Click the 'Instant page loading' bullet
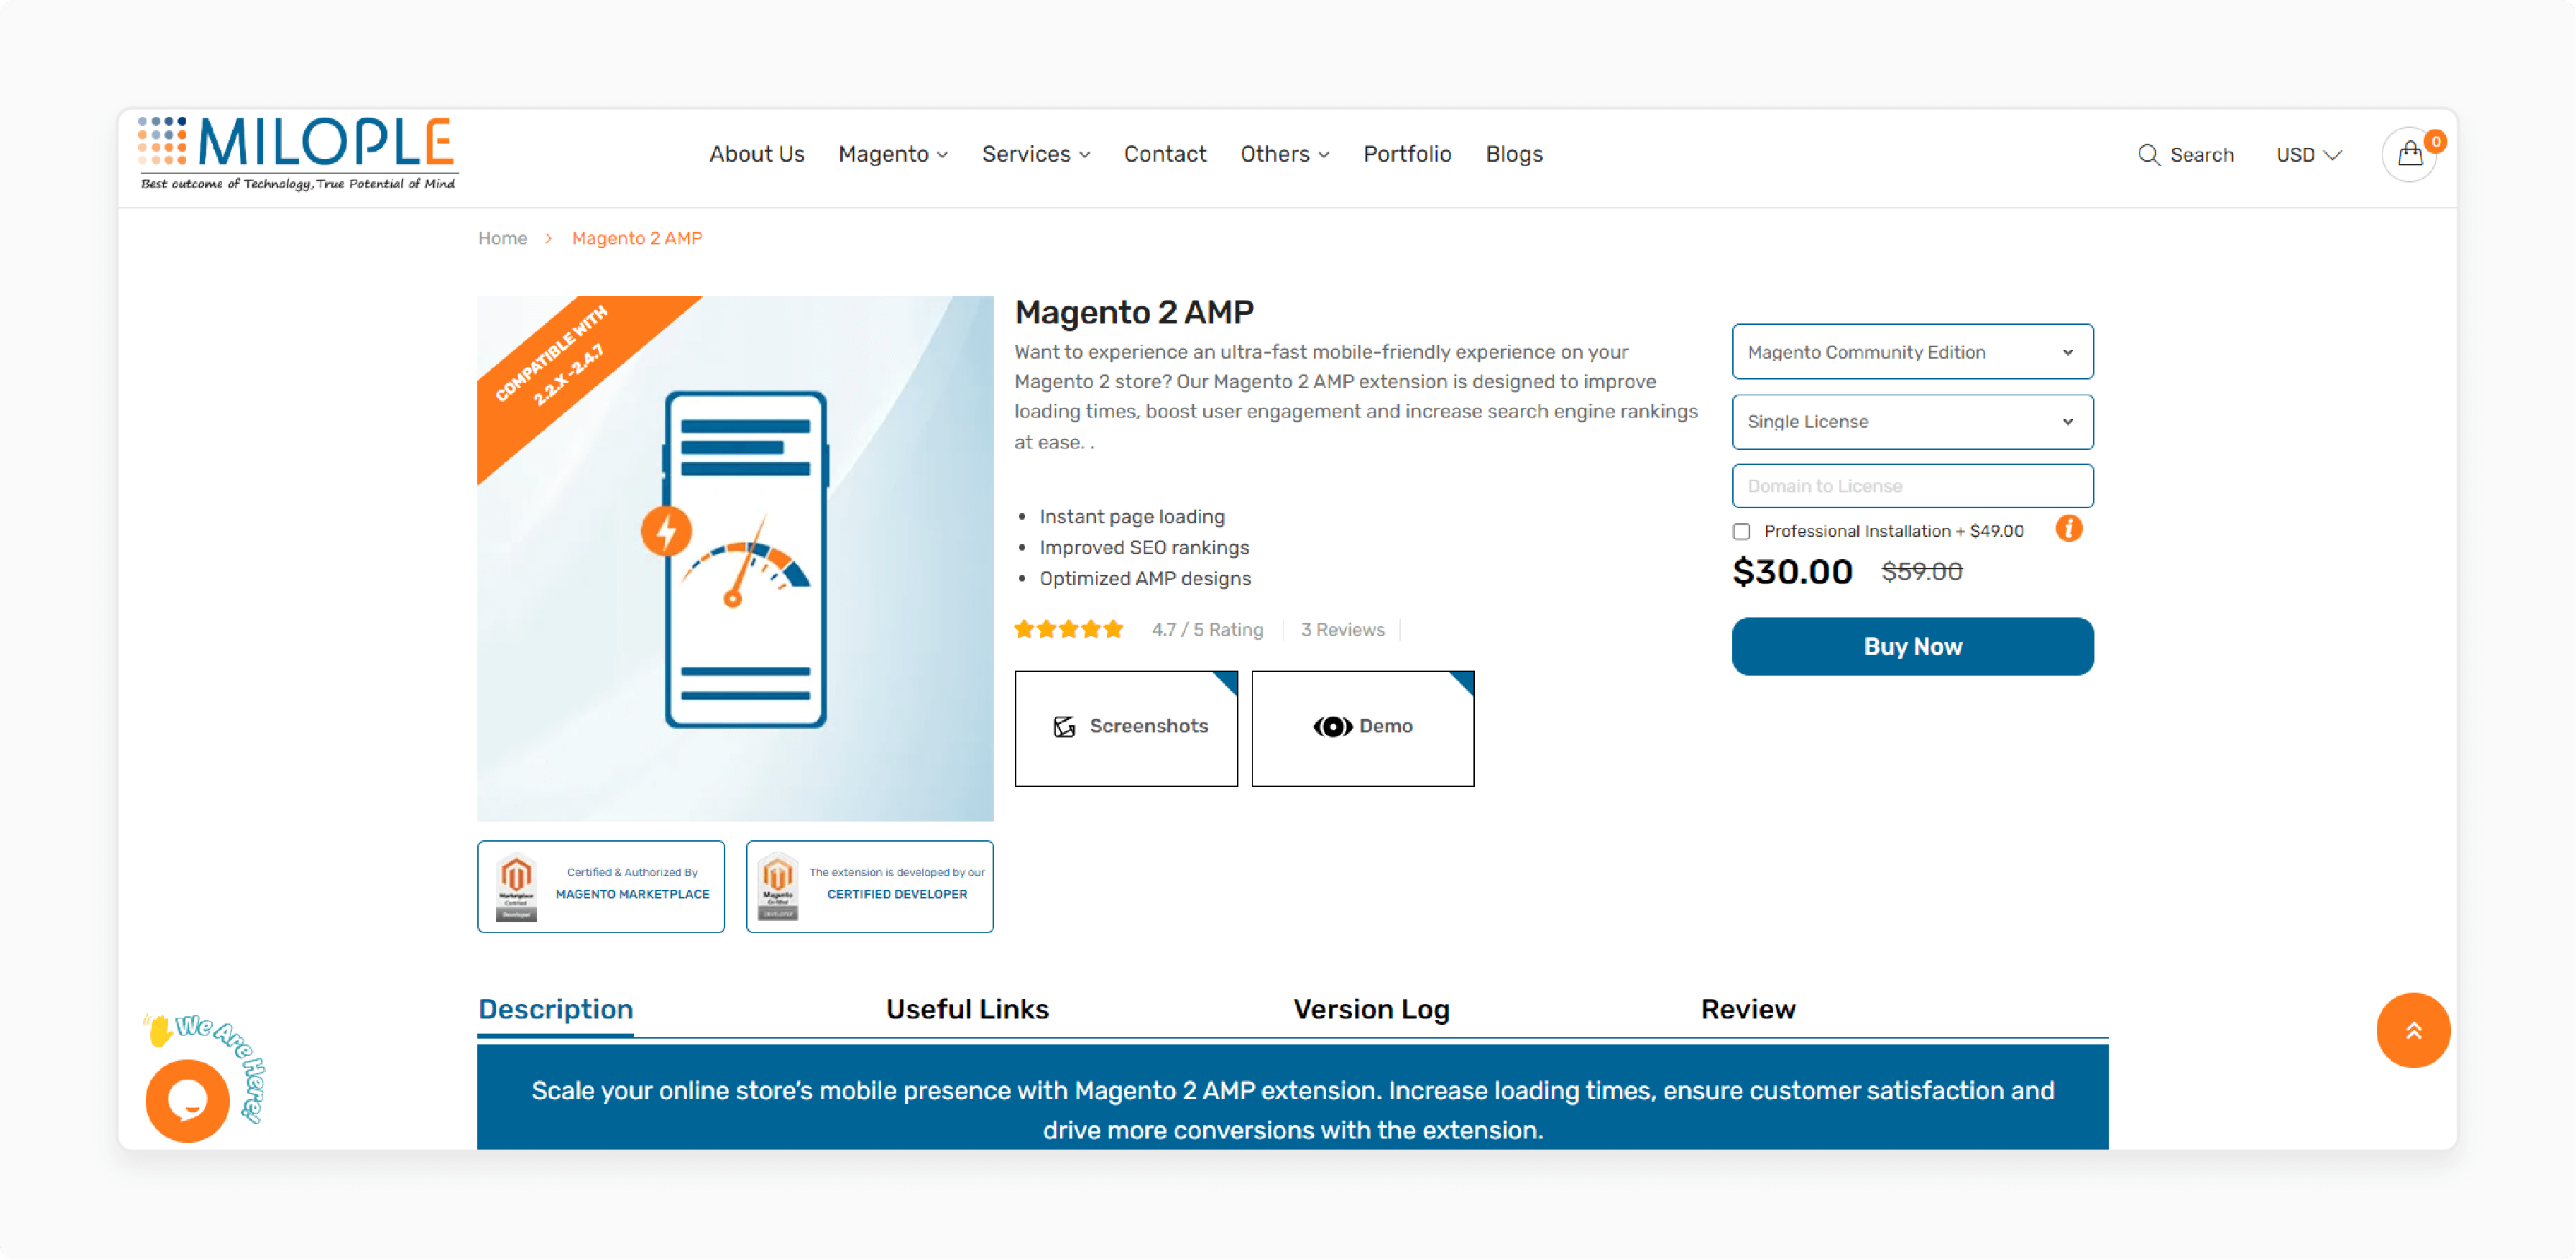 coord(1131,516)
